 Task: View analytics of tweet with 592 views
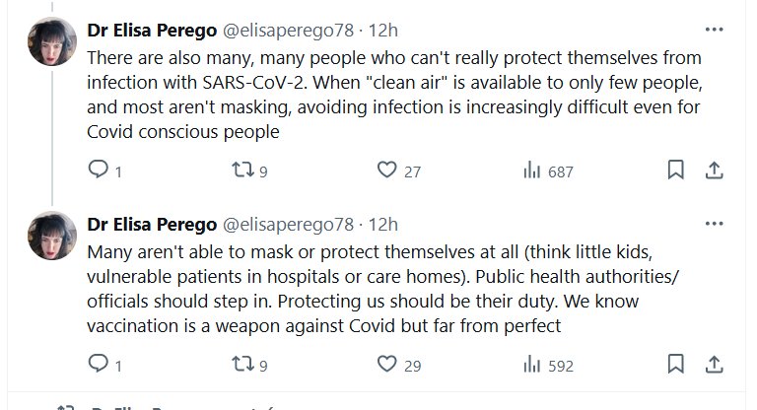click(530, 365)
